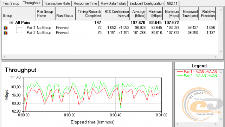
Task: Click Pair 1 average value 96,926
Action: coord(140,27)
